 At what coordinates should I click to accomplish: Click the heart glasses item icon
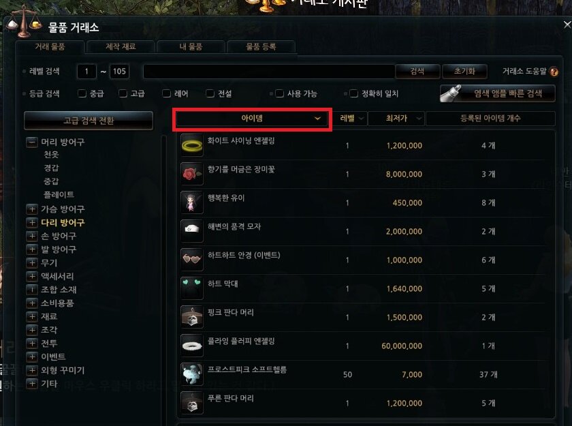192,260
